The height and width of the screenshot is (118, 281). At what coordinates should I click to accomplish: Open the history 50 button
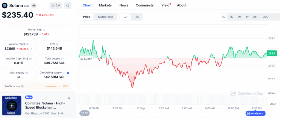click(85, 113)
